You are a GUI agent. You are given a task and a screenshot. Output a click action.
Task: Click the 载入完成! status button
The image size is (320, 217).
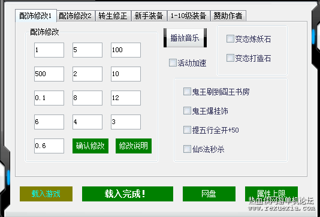point(128,194)
